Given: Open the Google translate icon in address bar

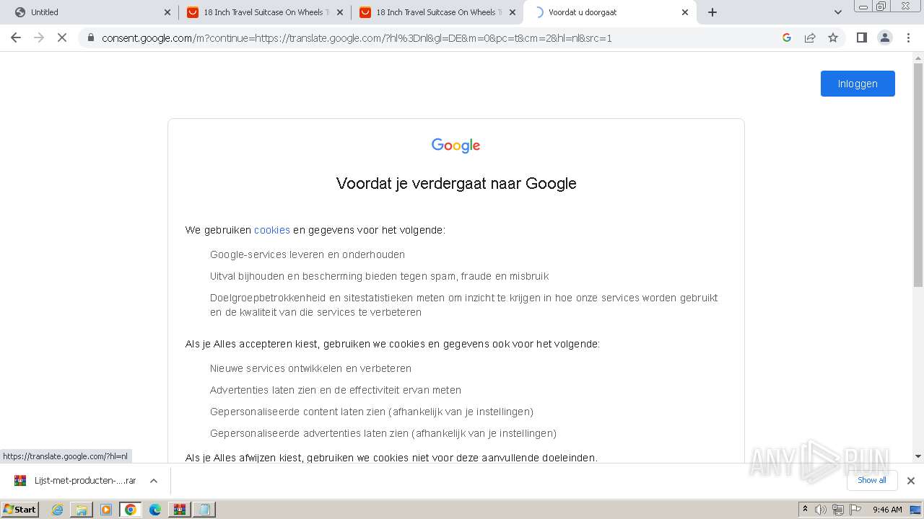Looking at the screenshot, I should tap(787, 37).
